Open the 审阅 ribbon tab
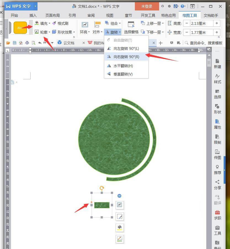Viewport: 230px width, 249px height. coord(91,15)
